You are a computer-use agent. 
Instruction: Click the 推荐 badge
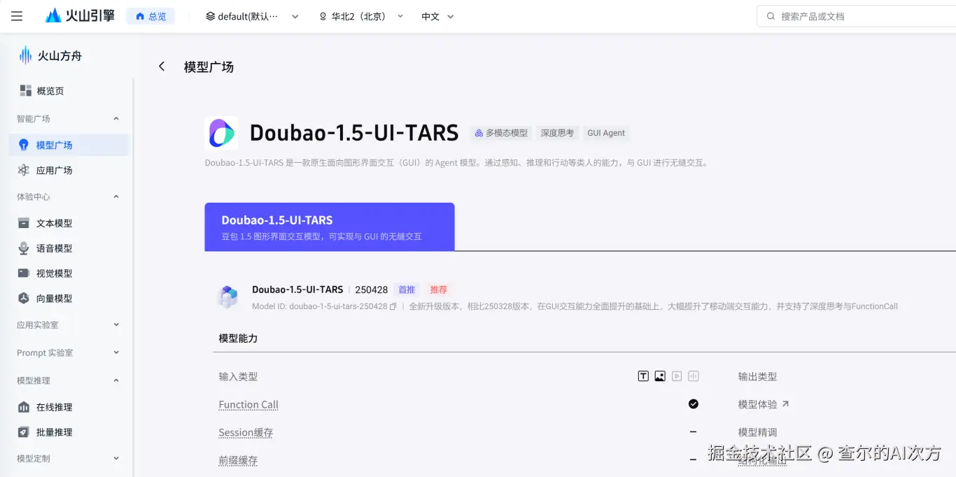click(x=439, y=290)
